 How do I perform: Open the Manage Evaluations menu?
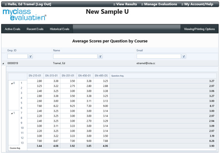pos(159,4)
